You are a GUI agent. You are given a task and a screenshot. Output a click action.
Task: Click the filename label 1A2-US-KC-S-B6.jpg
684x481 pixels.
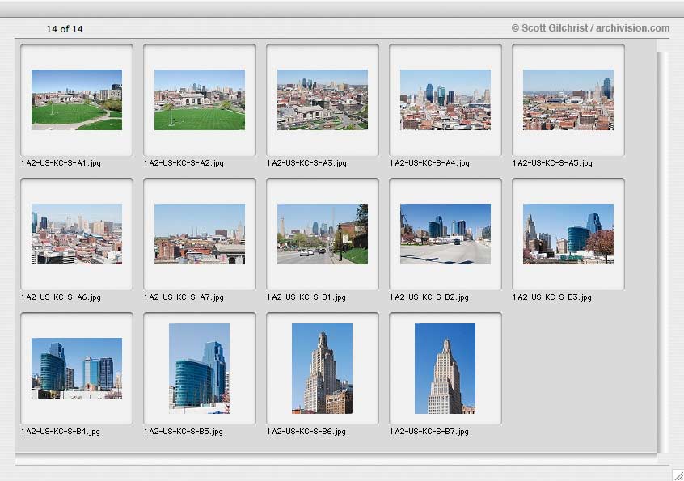point(306,432)
